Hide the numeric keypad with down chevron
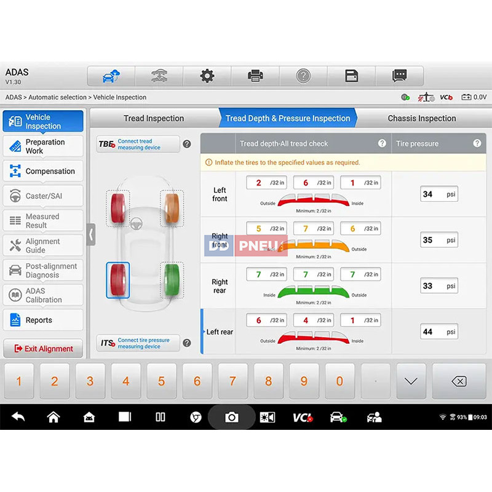Image resolution: width=492 pixels, height=492 pixels. pos(411,381)
